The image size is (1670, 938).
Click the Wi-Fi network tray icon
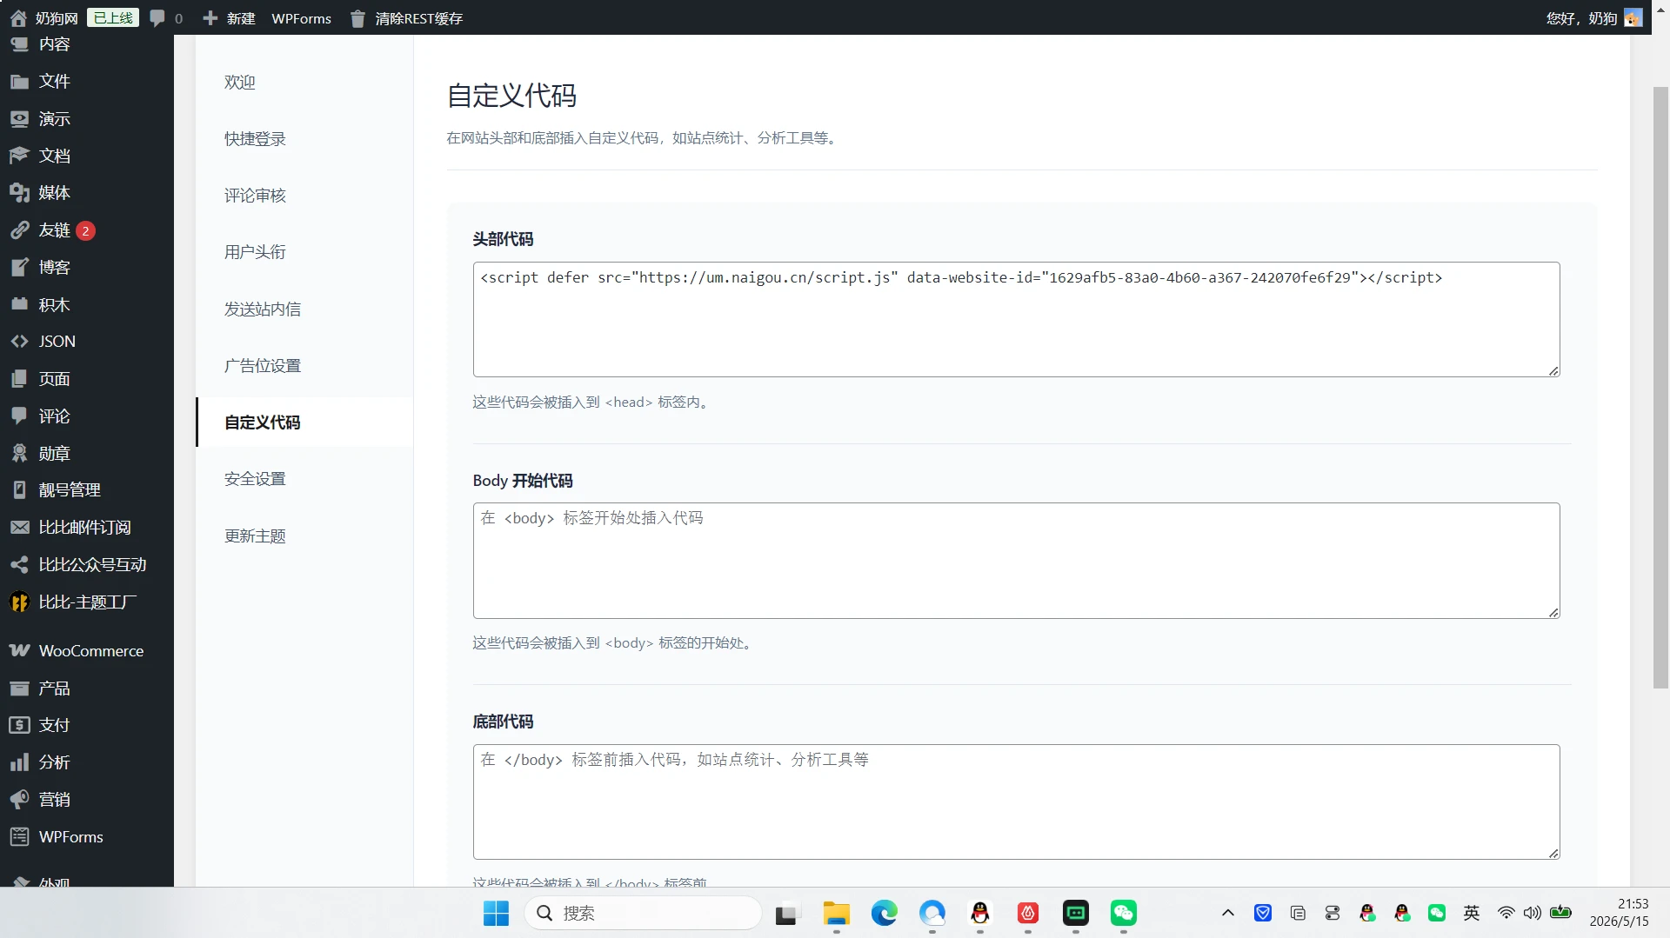pos(1506,913)
